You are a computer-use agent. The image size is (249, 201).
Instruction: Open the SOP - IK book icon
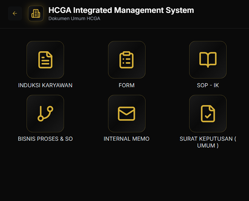(x=208, y=60)
